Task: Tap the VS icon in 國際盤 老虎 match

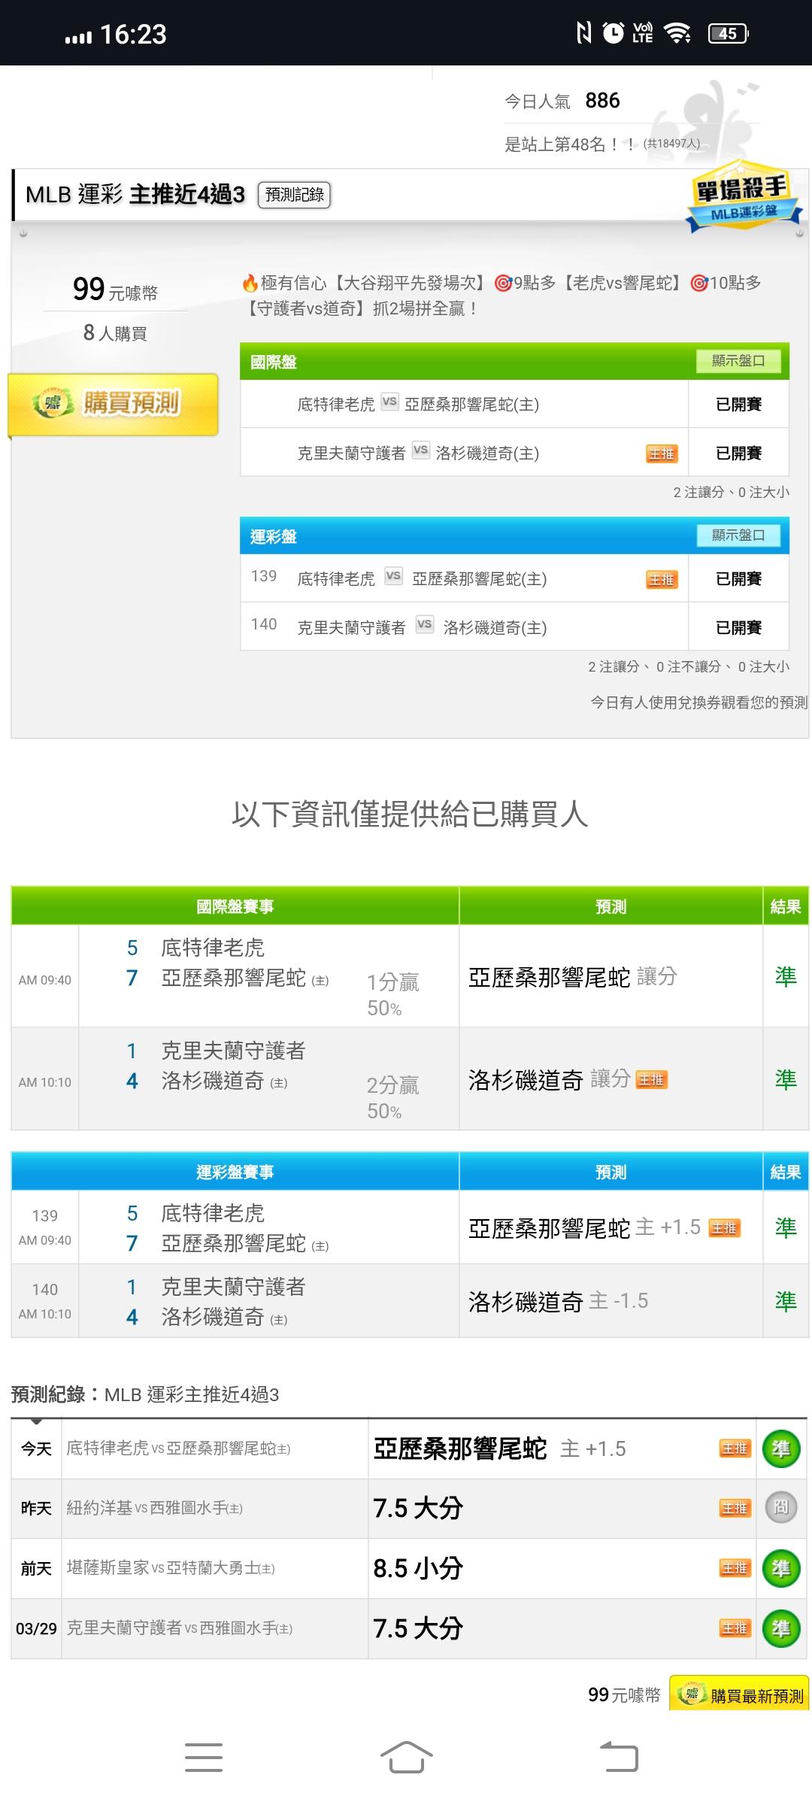Action: pos(389,402)
